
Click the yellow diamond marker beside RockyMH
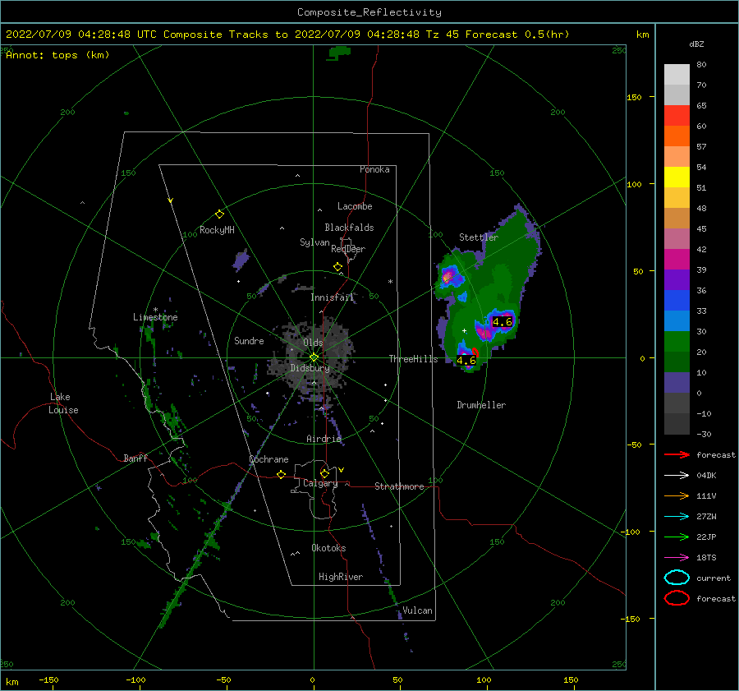[x=219, y=214]
